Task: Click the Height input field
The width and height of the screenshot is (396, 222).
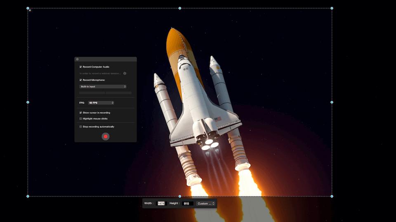Action: [x=187, y=203]
